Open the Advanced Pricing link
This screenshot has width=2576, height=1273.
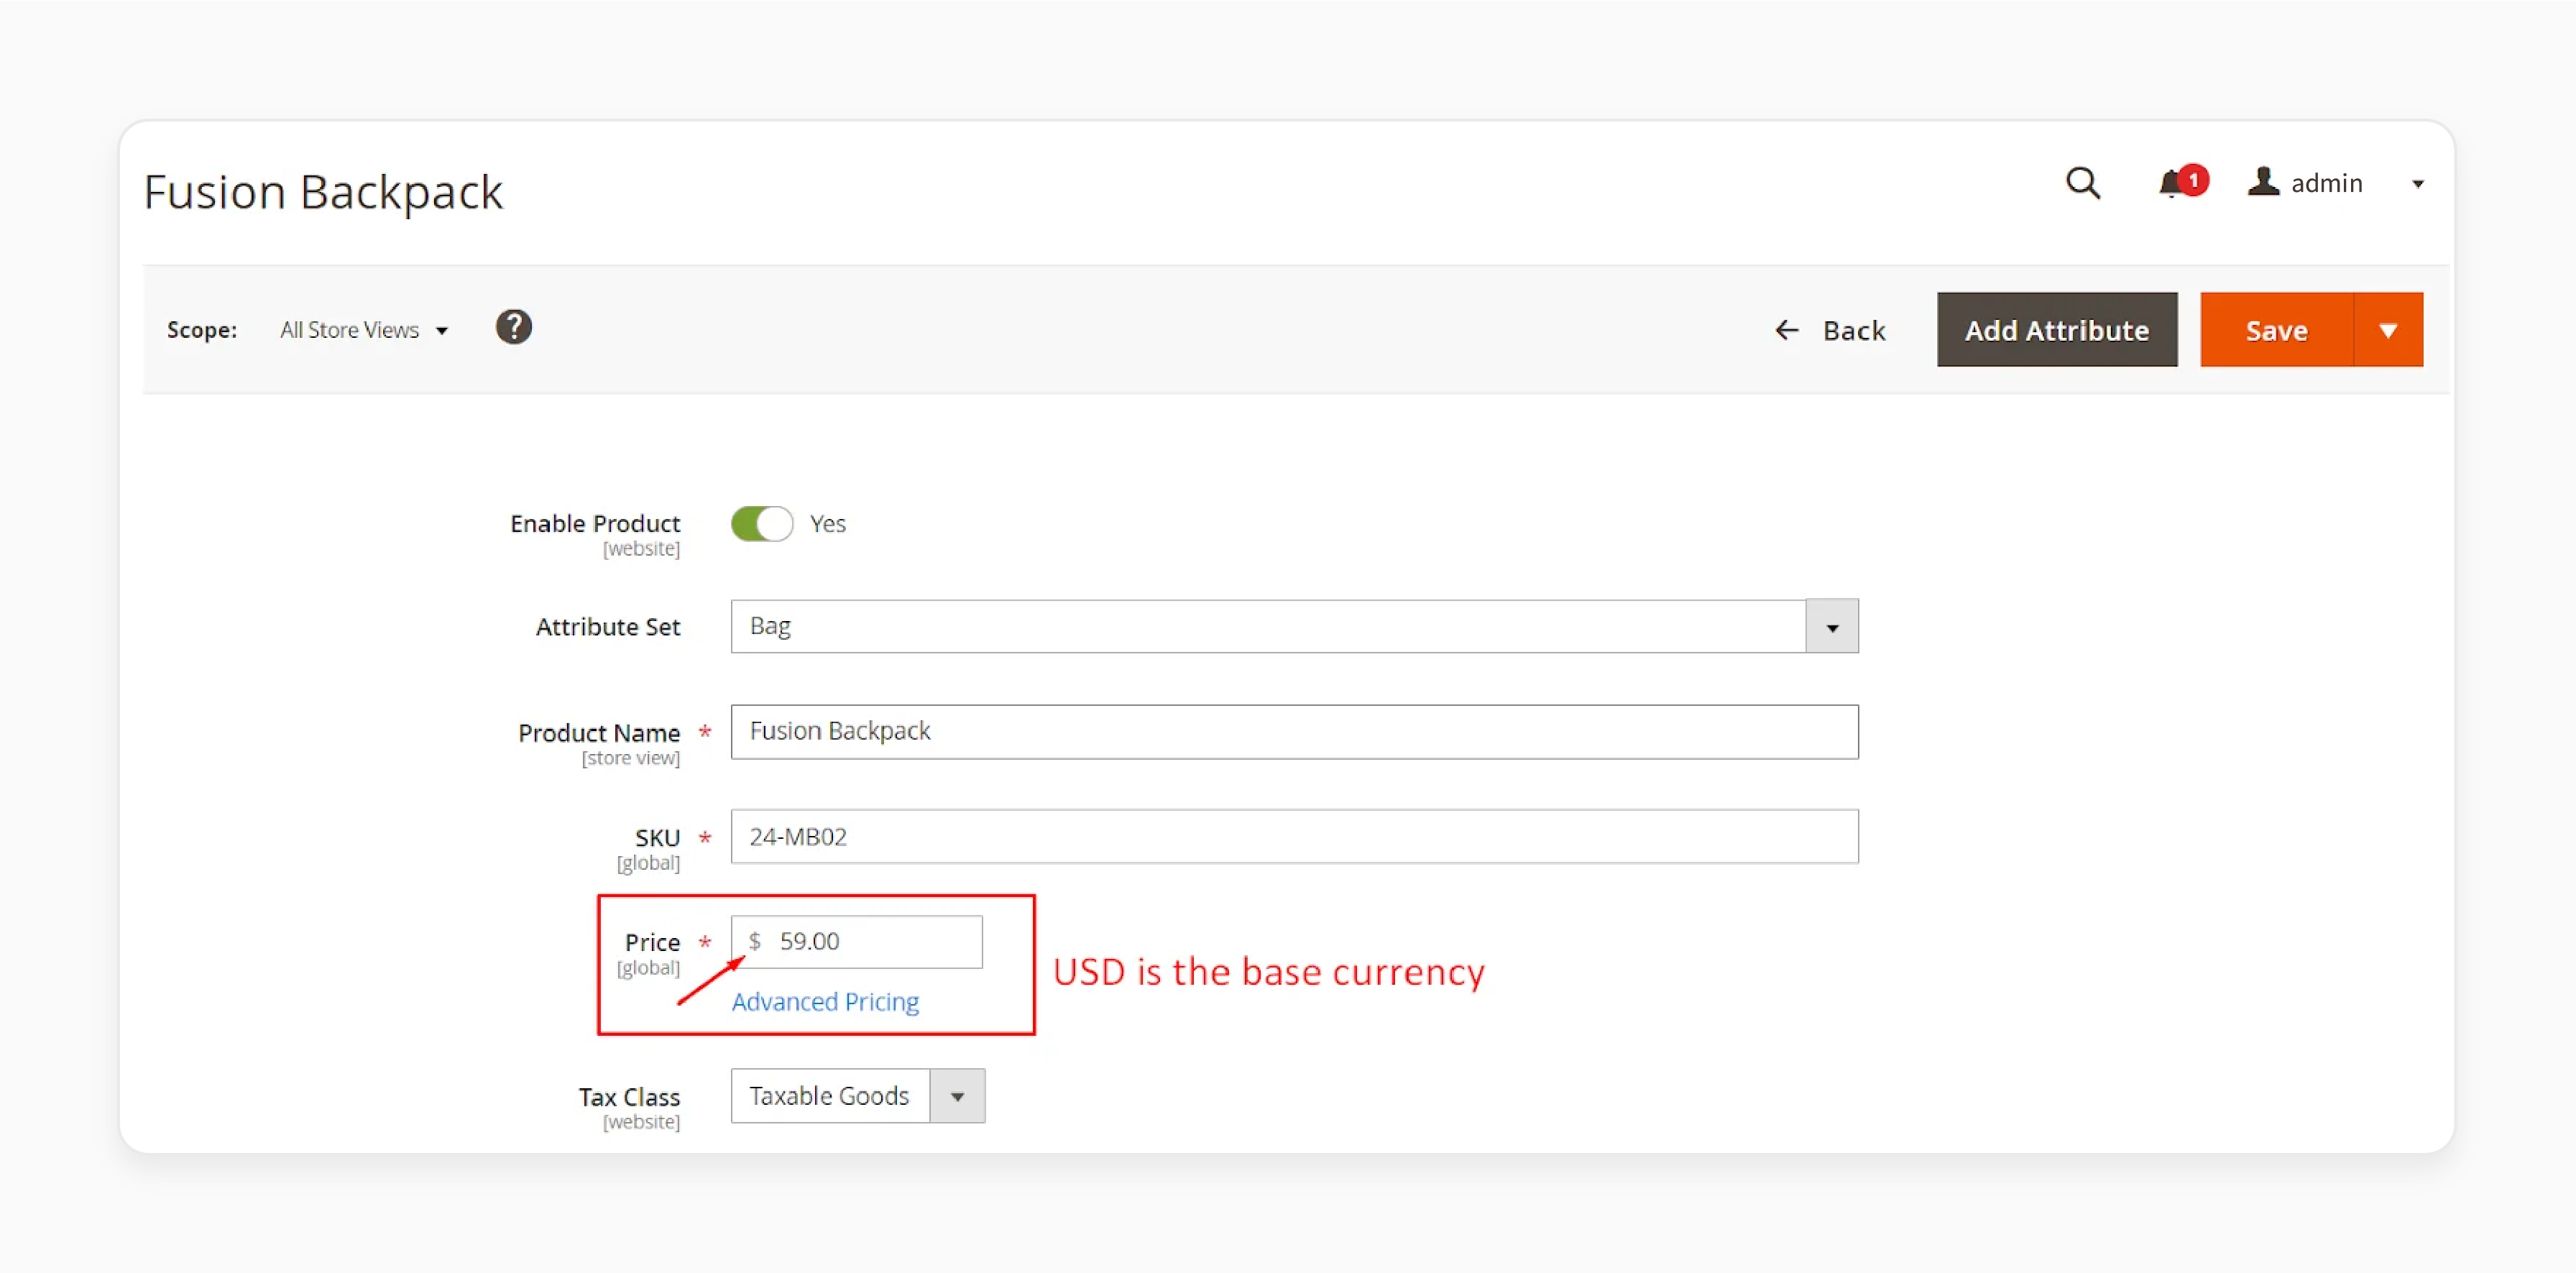click(x=825, y=1001)
